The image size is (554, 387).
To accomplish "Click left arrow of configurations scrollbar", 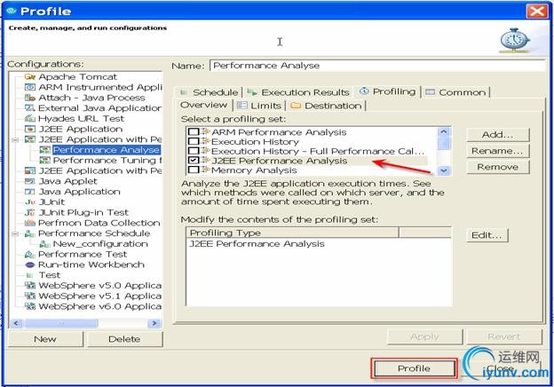I will coord(16,323).
